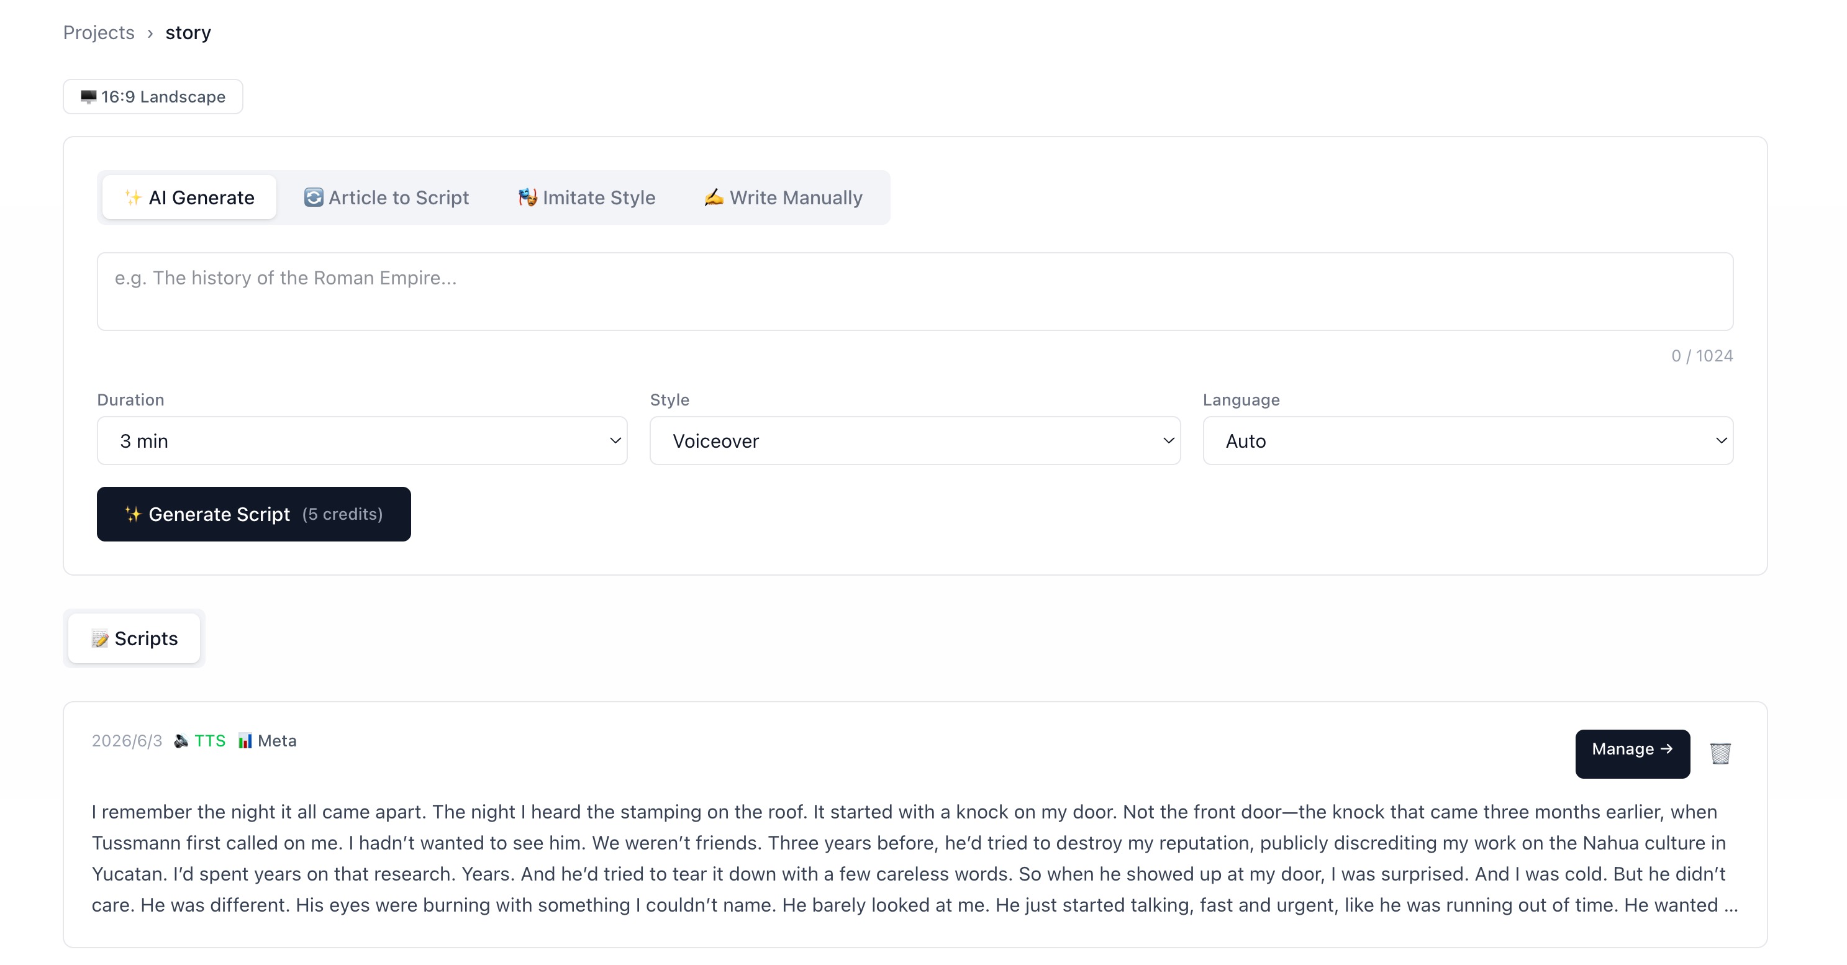Image resolution: width=1847 pixels, height=965 pixels.
Task: Open the Write Manually tab
Action: tap(783, 197)
